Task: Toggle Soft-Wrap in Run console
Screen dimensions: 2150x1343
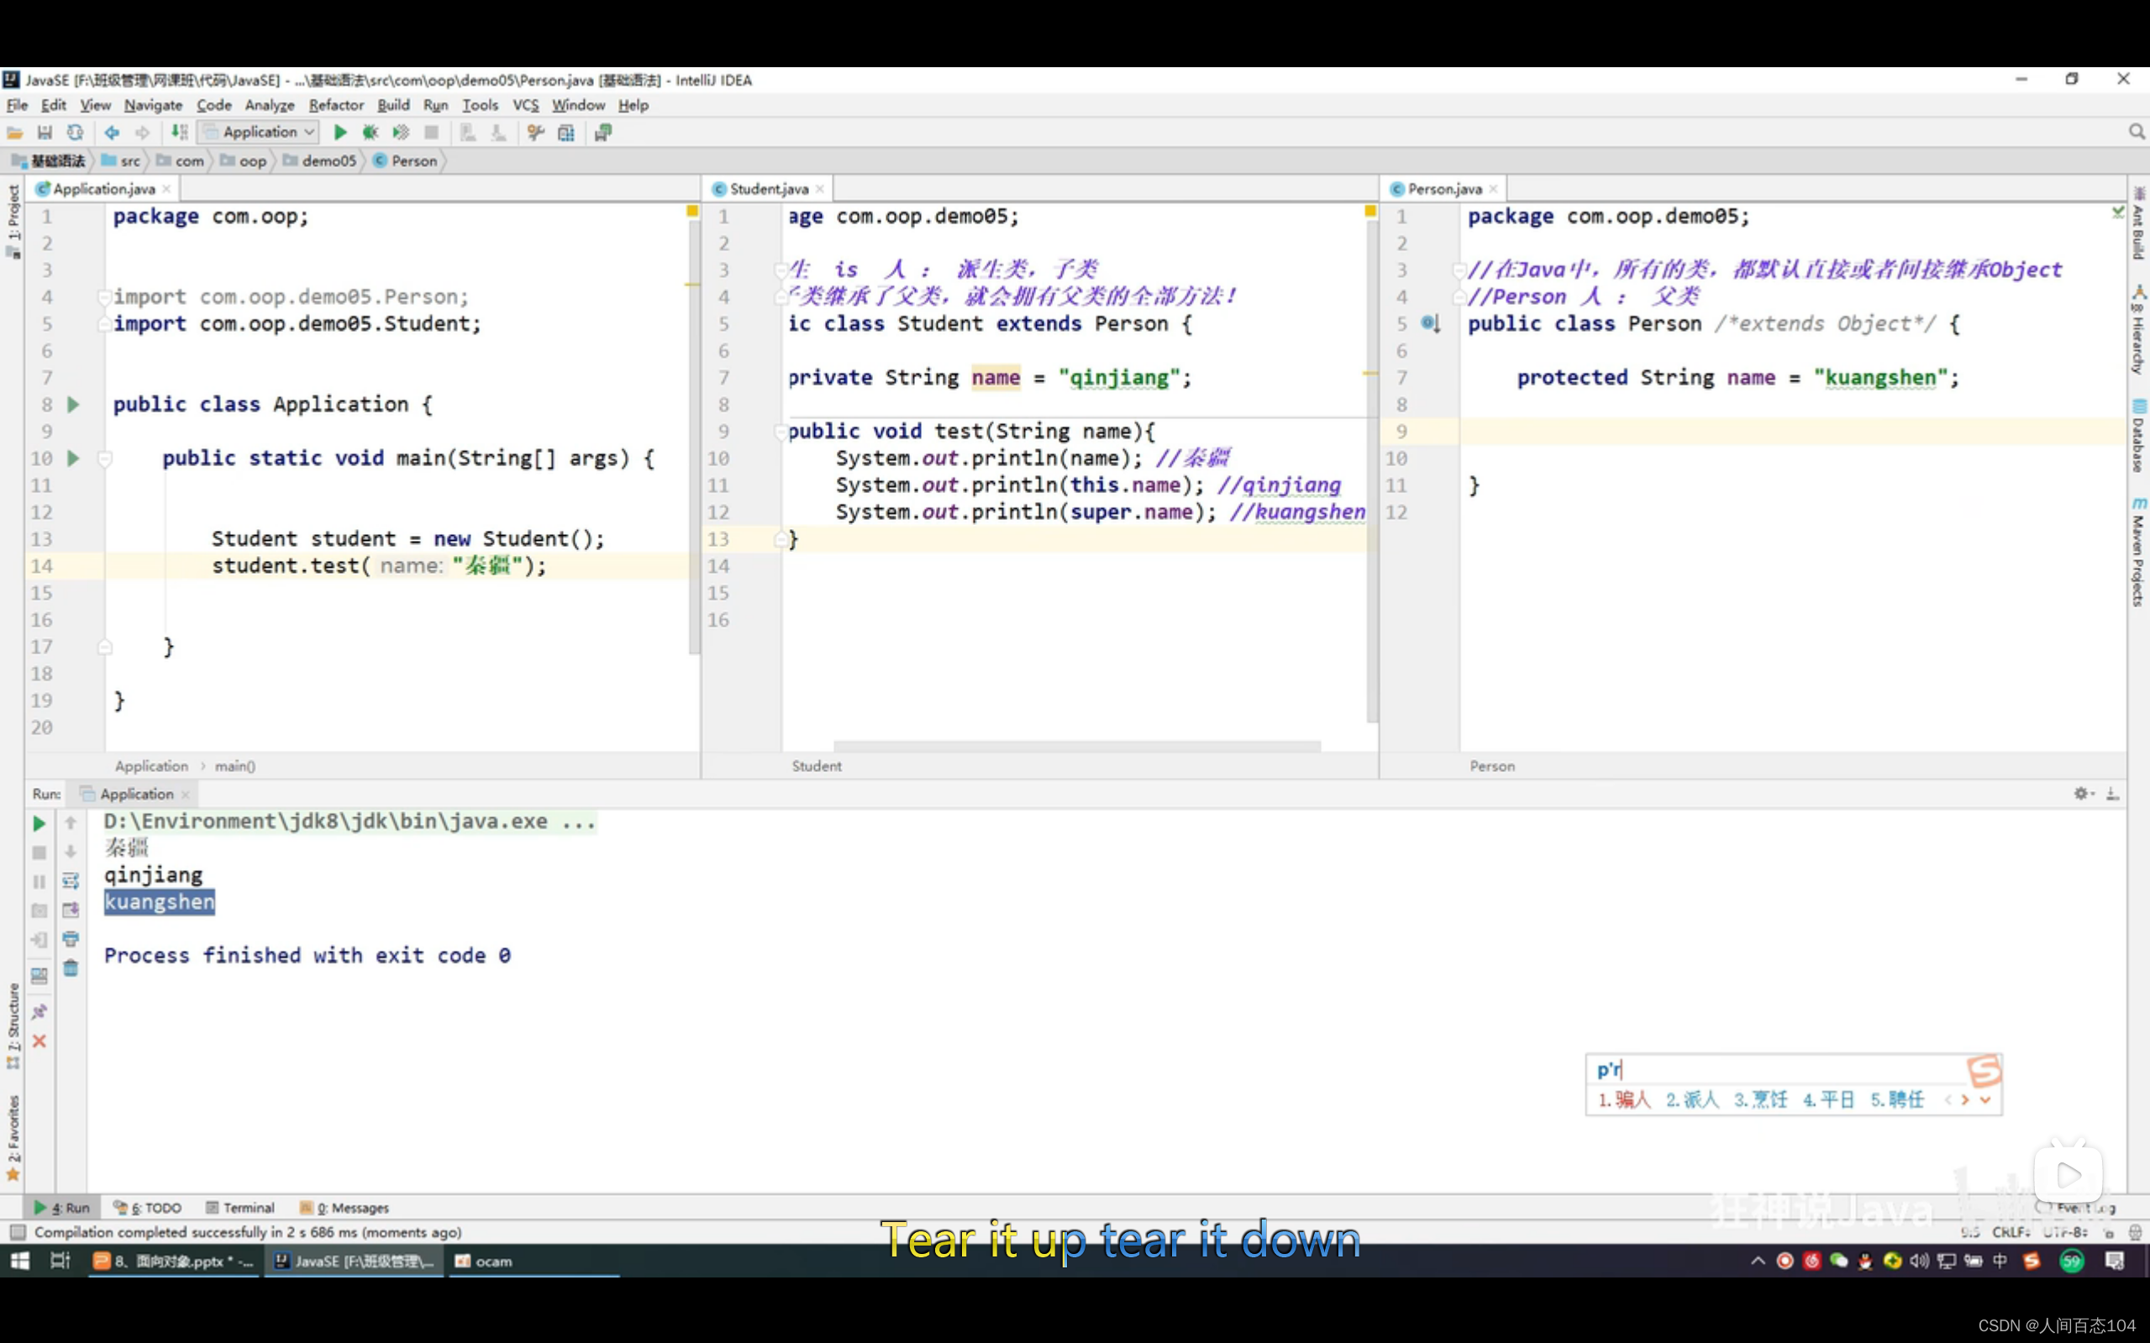Action: (71, 881)
